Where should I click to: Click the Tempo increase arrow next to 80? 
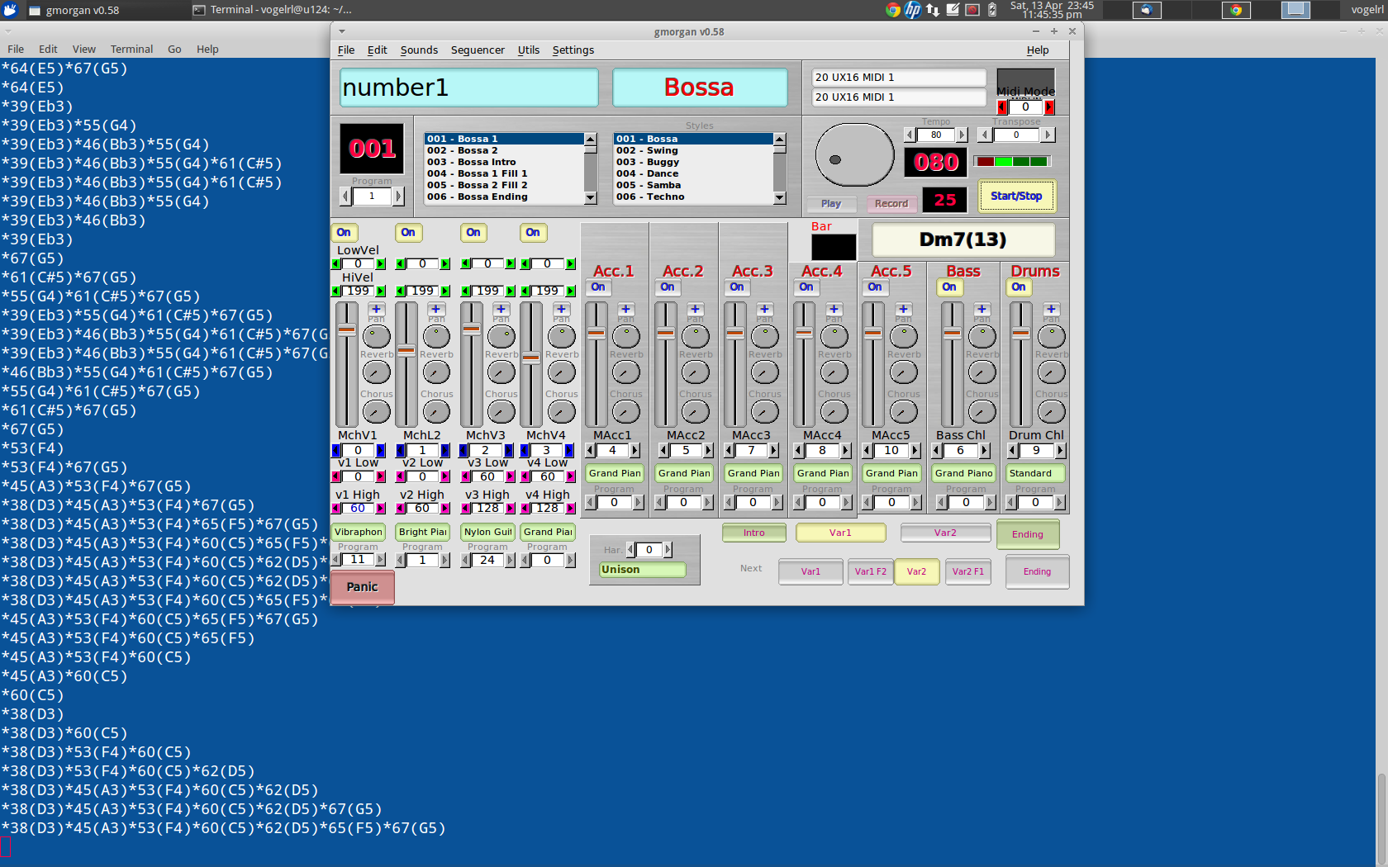point(961,135)
